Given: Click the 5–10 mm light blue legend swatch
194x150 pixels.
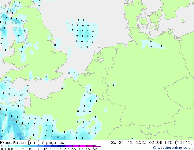Looking at the screenshot, I should [33, 146].
